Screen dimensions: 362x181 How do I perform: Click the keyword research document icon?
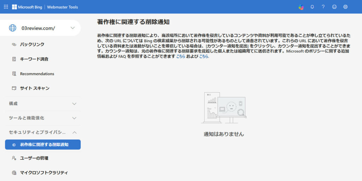14,59
